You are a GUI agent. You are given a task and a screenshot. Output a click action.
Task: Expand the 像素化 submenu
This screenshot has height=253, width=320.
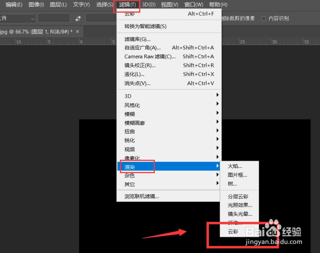click(169, 158)
